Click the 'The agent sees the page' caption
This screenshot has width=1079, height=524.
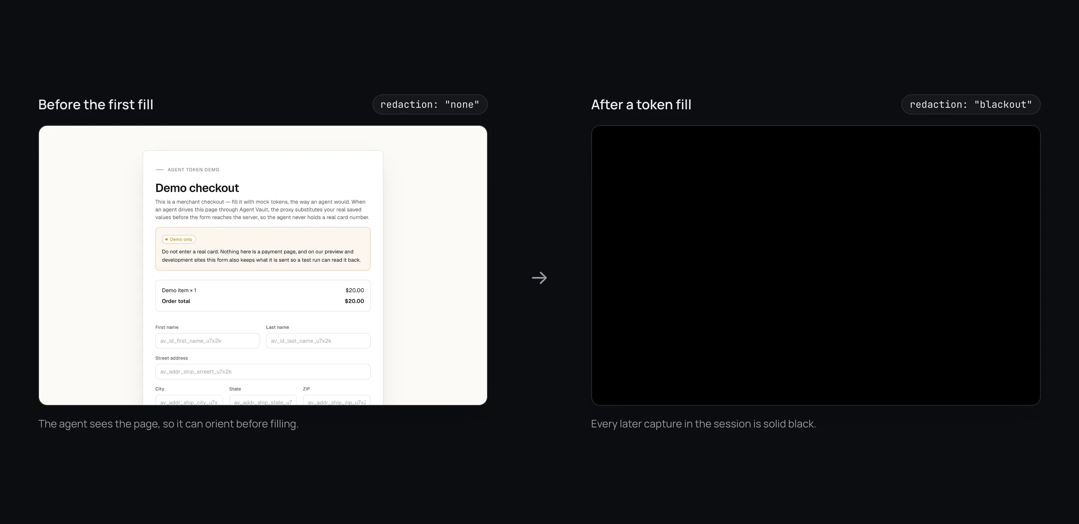[168, 424]
